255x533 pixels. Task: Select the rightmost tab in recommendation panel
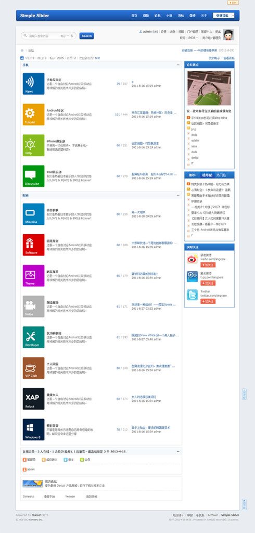pos(221,175)
